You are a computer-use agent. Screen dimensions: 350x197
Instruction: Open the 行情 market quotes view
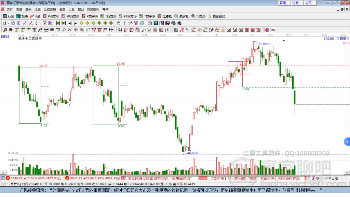[x=8, y=16]
